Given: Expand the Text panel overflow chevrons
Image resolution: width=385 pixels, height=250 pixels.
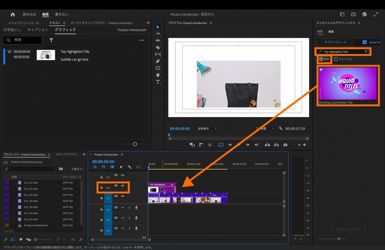Looking at the screenshot, I should (x=148, y=23).
